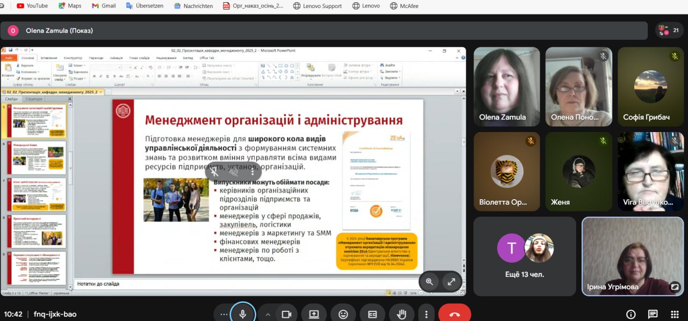Select Vira Budvyko's video tile
688x321 pixels.
[x=650, y=171]
